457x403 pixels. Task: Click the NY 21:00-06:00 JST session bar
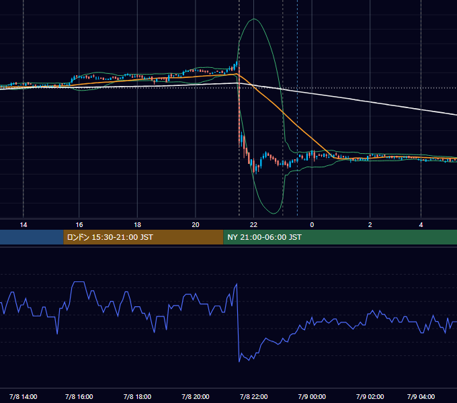(x=340, y=237)
